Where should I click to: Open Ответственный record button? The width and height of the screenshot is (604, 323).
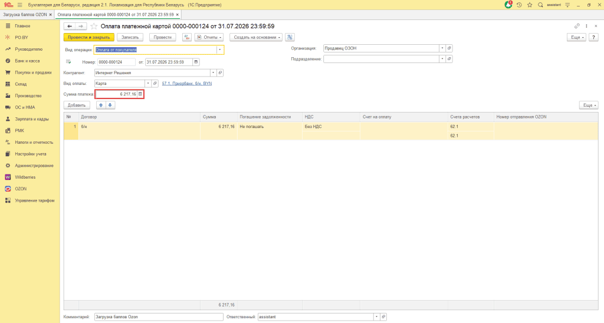click(383, 317)
